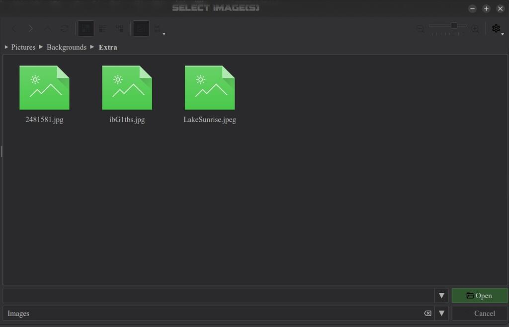Go to Pictures in the breadcrumb
The height and width of the screenshot is (327, 509).
coord(23,47)
